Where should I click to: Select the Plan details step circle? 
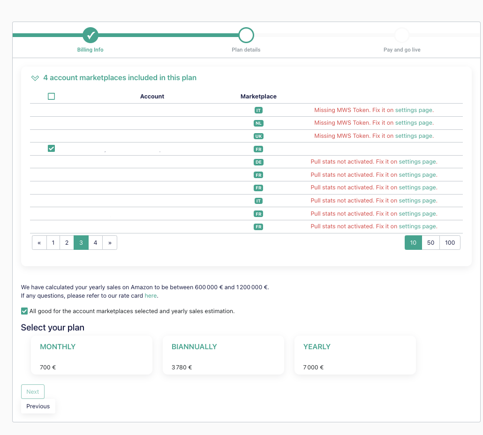point(246,35)
